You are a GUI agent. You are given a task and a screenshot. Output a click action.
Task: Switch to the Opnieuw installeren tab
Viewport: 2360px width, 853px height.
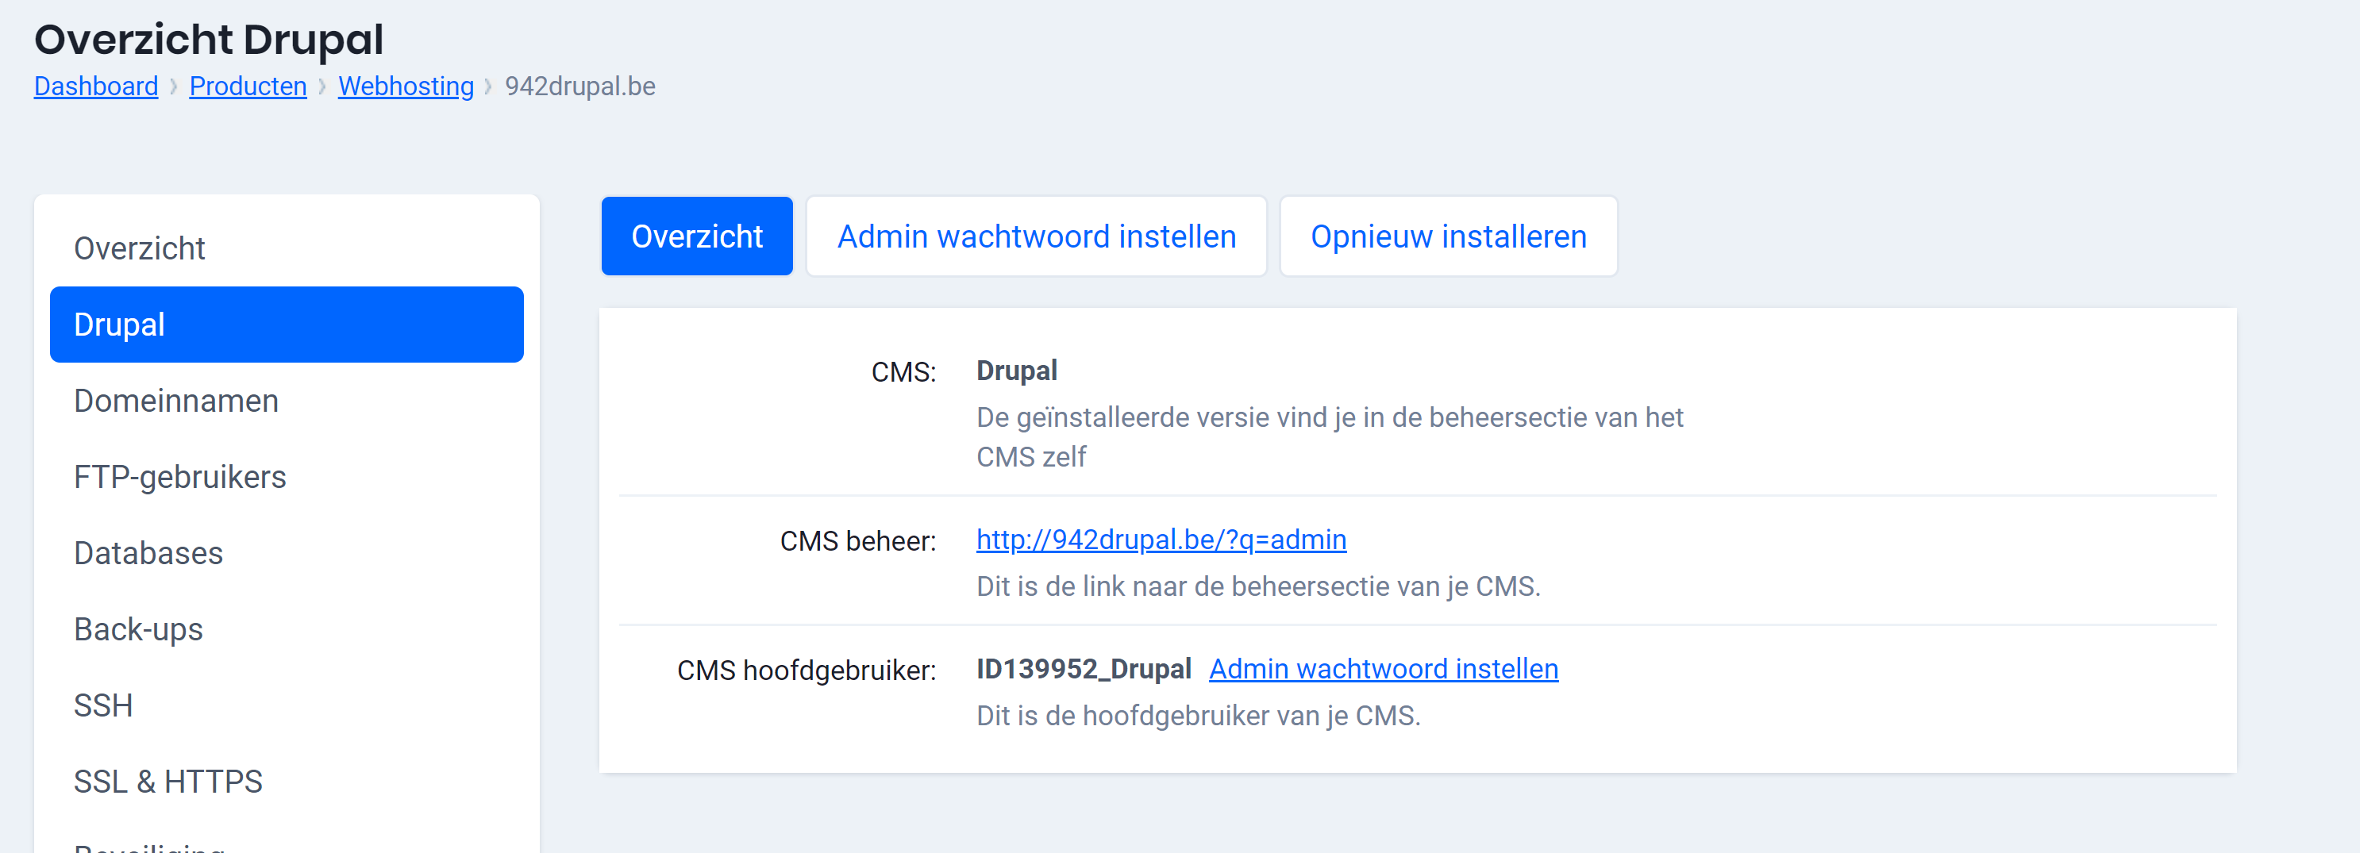click(x=1448, y=236)
